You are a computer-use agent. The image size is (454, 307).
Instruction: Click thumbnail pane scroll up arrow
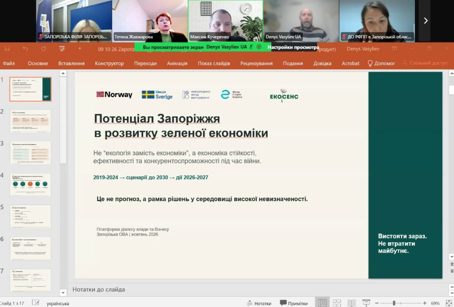pos(63,74)
